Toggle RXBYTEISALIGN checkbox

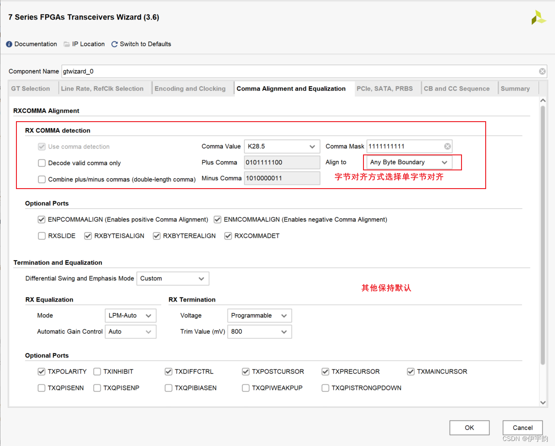click(88, 236)
